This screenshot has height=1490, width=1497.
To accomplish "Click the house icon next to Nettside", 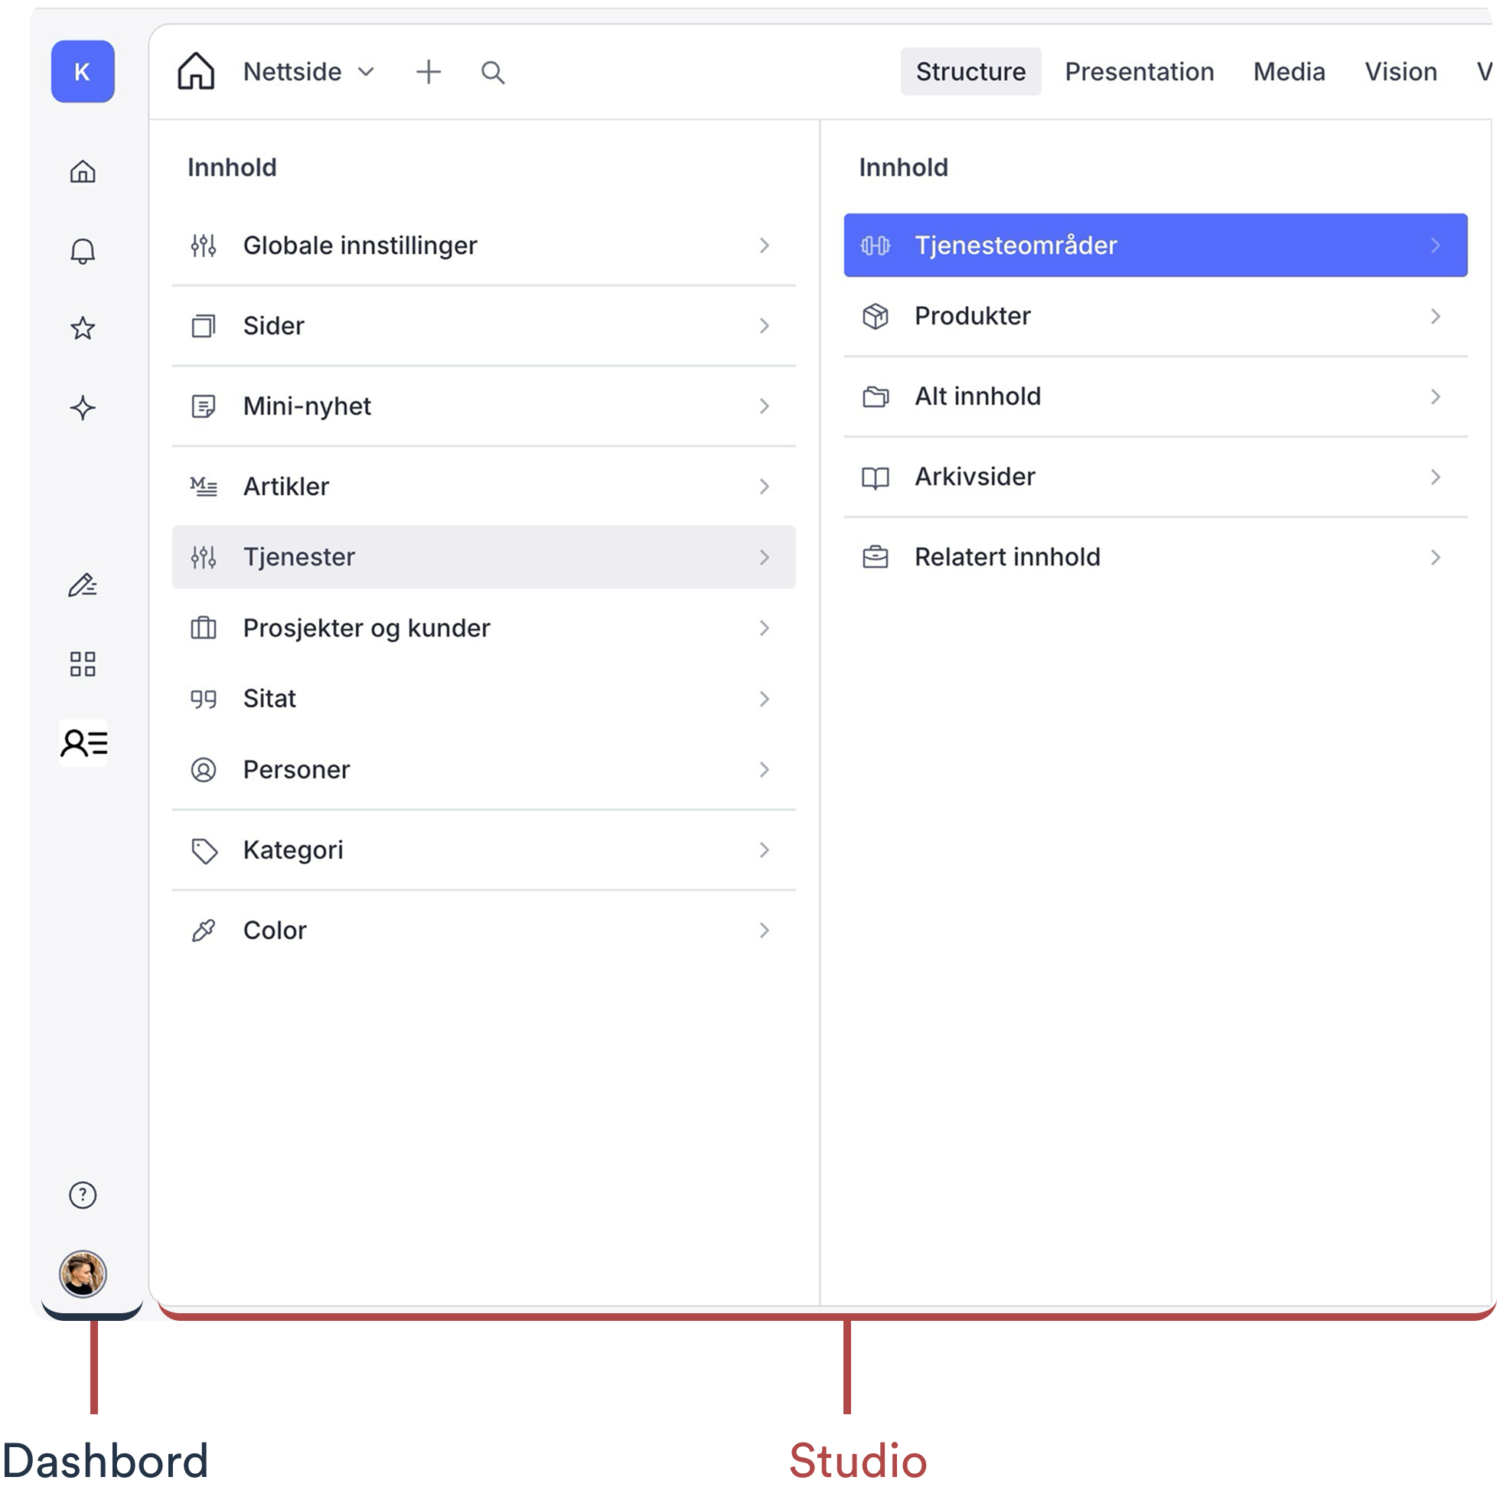I will [196, 71].
